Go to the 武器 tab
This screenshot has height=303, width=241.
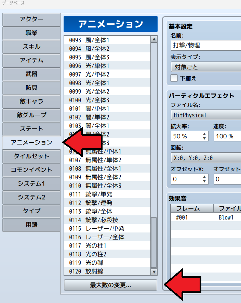31,74
